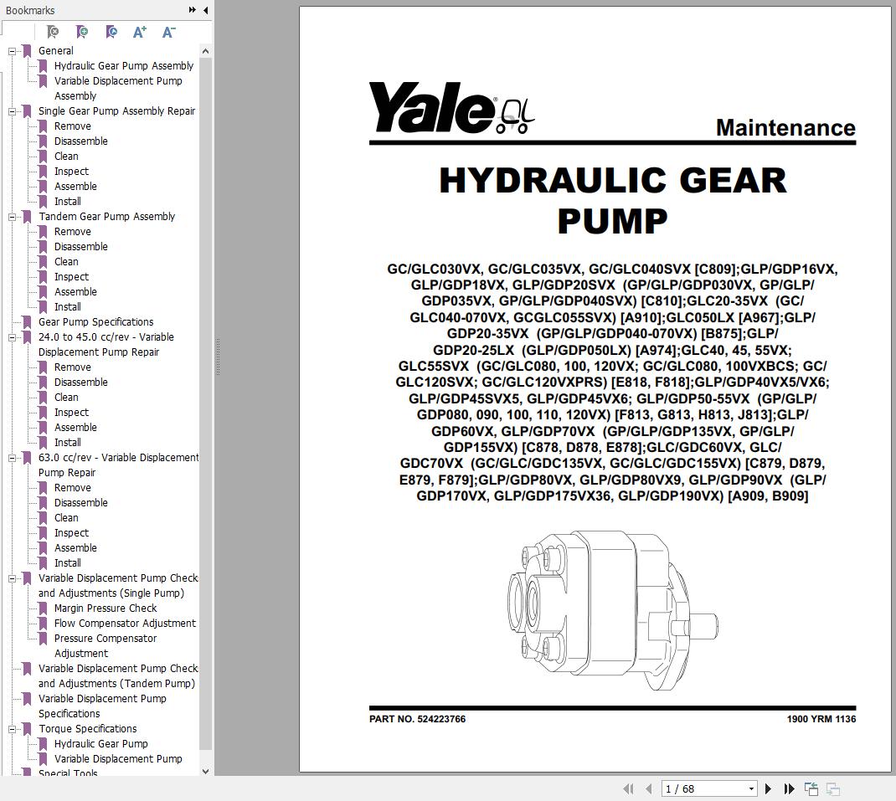Open the Hydraulic Gear Pump Assembly bookmark
The height and width of the screenshot is (801, 896).
coord(123,65)
